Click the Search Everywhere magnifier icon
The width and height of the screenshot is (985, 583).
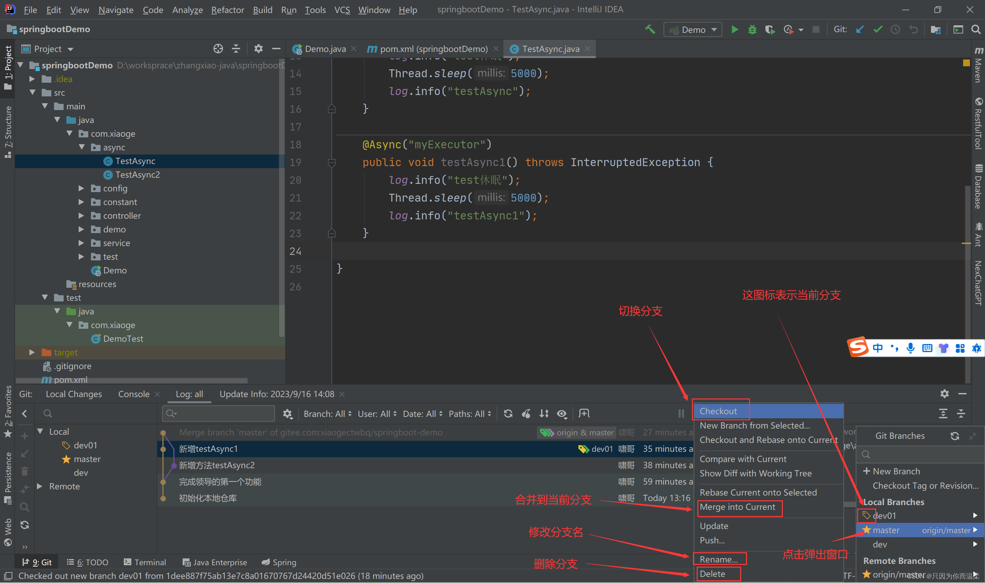(x=975, y=29)
